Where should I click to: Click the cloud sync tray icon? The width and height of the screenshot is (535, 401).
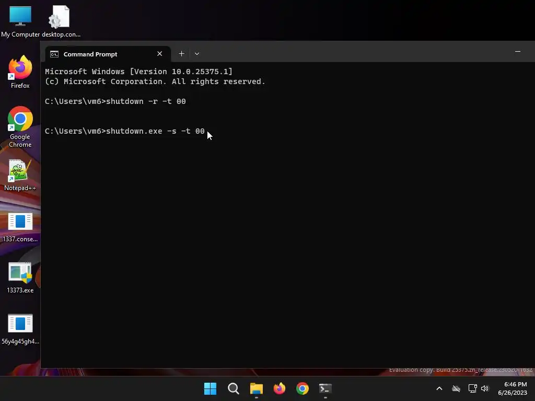(456, 388)
